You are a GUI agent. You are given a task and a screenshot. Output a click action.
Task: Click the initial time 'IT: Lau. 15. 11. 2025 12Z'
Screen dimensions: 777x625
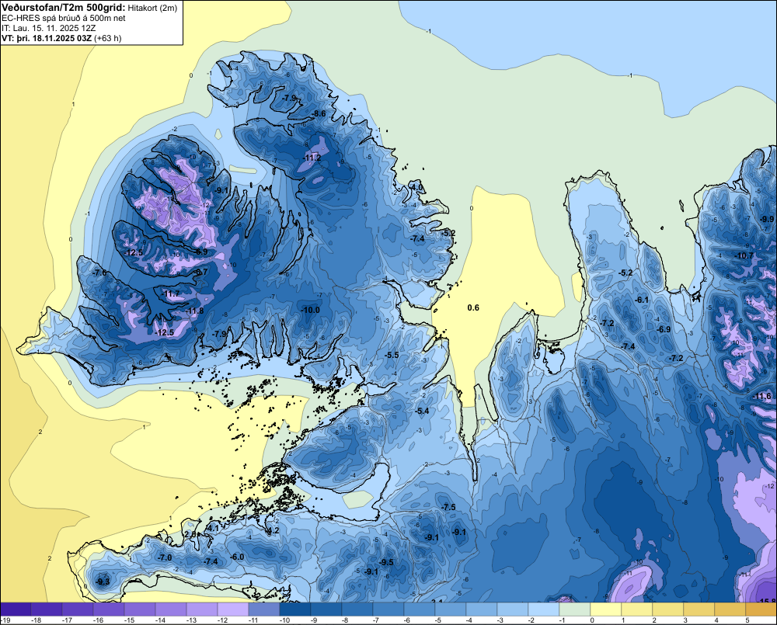coord(48,28)
